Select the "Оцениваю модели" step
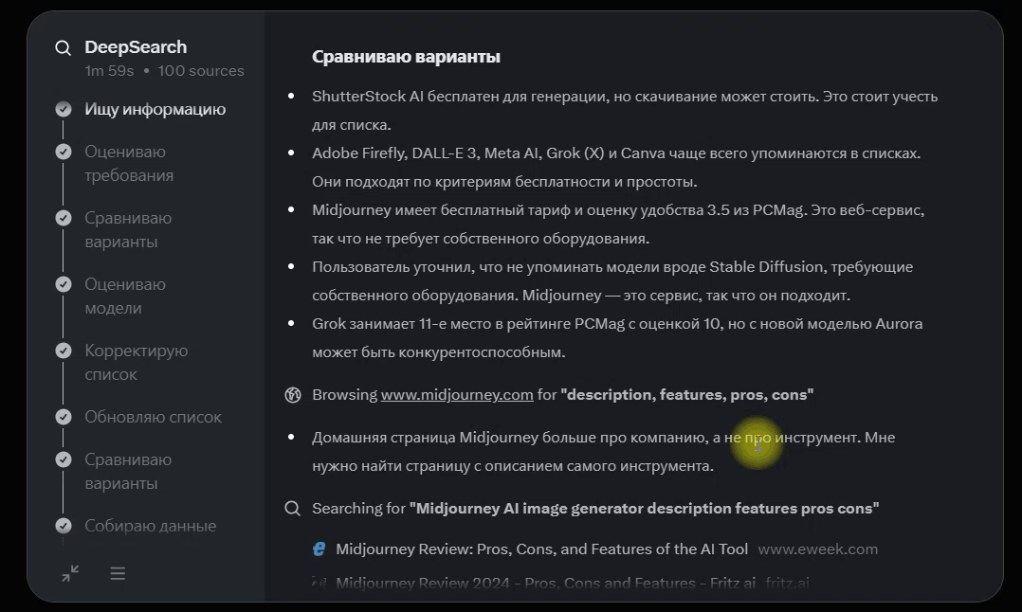Viewport: 1022px width, 612px height. click(125, 296)
